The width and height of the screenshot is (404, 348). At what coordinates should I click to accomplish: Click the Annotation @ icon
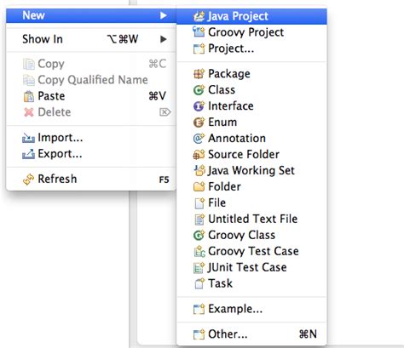tap(199, 139)
